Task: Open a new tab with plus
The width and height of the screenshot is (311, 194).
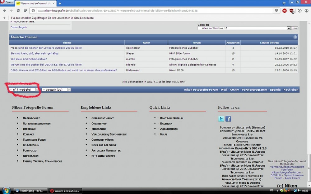Action: click(x=60, y=3)
